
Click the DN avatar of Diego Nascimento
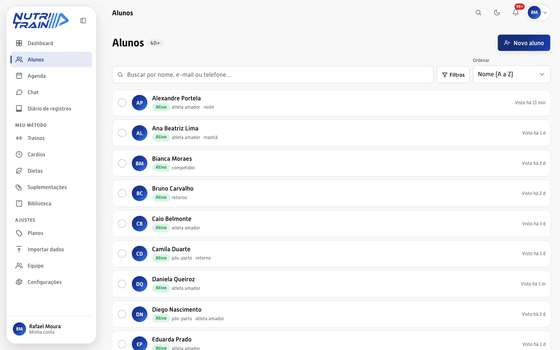point(139,314)
